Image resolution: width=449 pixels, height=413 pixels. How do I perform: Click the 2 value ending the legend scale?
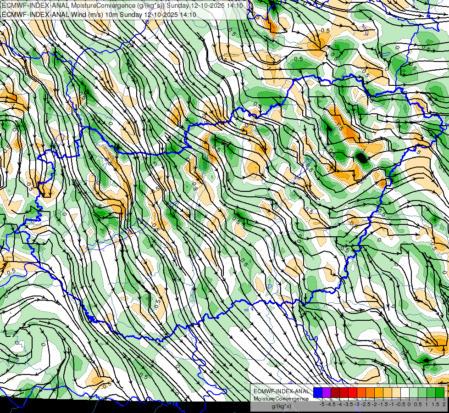point(444,404)
